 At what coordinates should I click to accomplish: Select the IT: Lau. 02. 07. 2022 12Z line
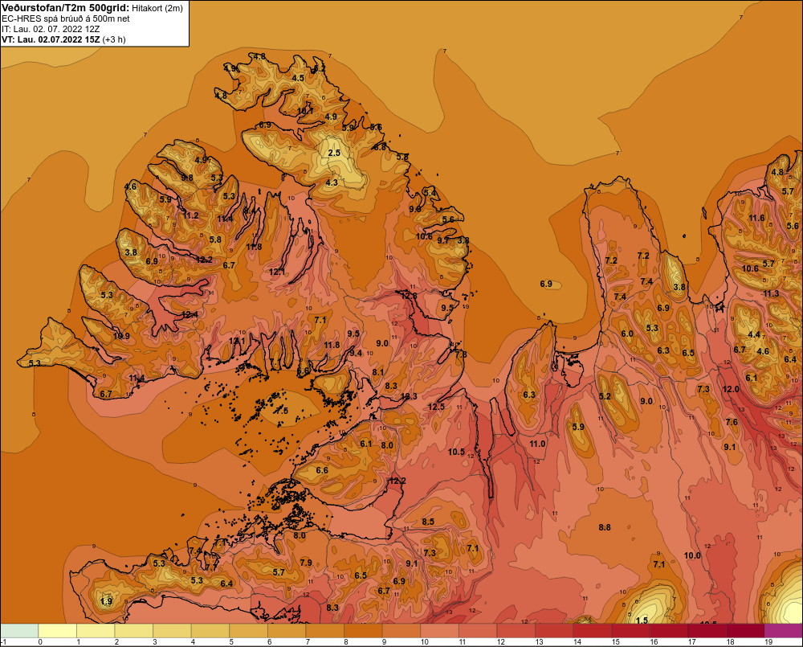pos(51,29)
